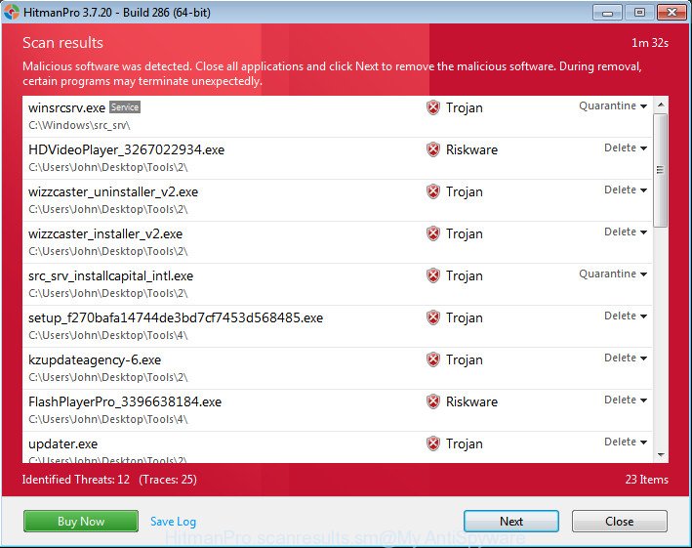692x548 pixels.
Task: Open Delete dropdown for wizzcaster_installer_v2.exe
Action: (626, 232)
